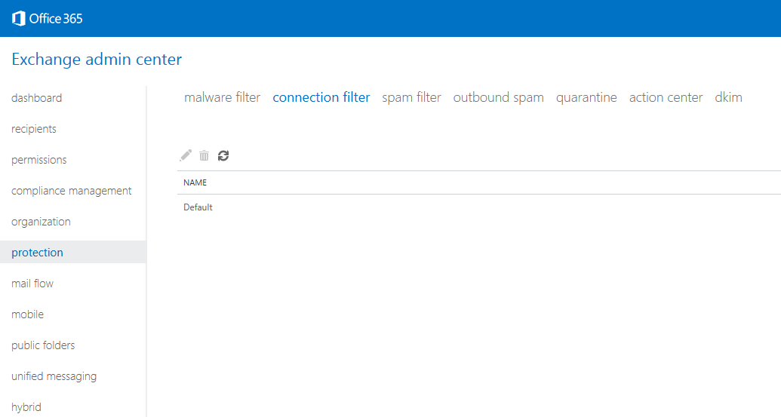
Task: Open the outbound spam tab
Action: 498,97
